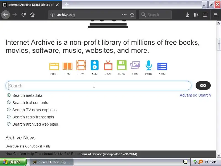Go to the browser home page
Image resolution: width=221 pixels, height=166 pixels.
(32, 15)
